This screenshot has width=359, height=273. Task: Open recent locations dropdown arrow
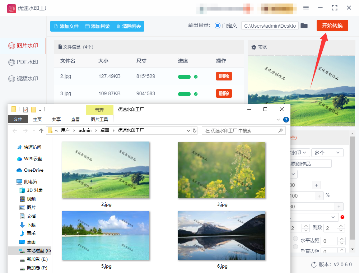pyautogui.click(x=34, y=130)
